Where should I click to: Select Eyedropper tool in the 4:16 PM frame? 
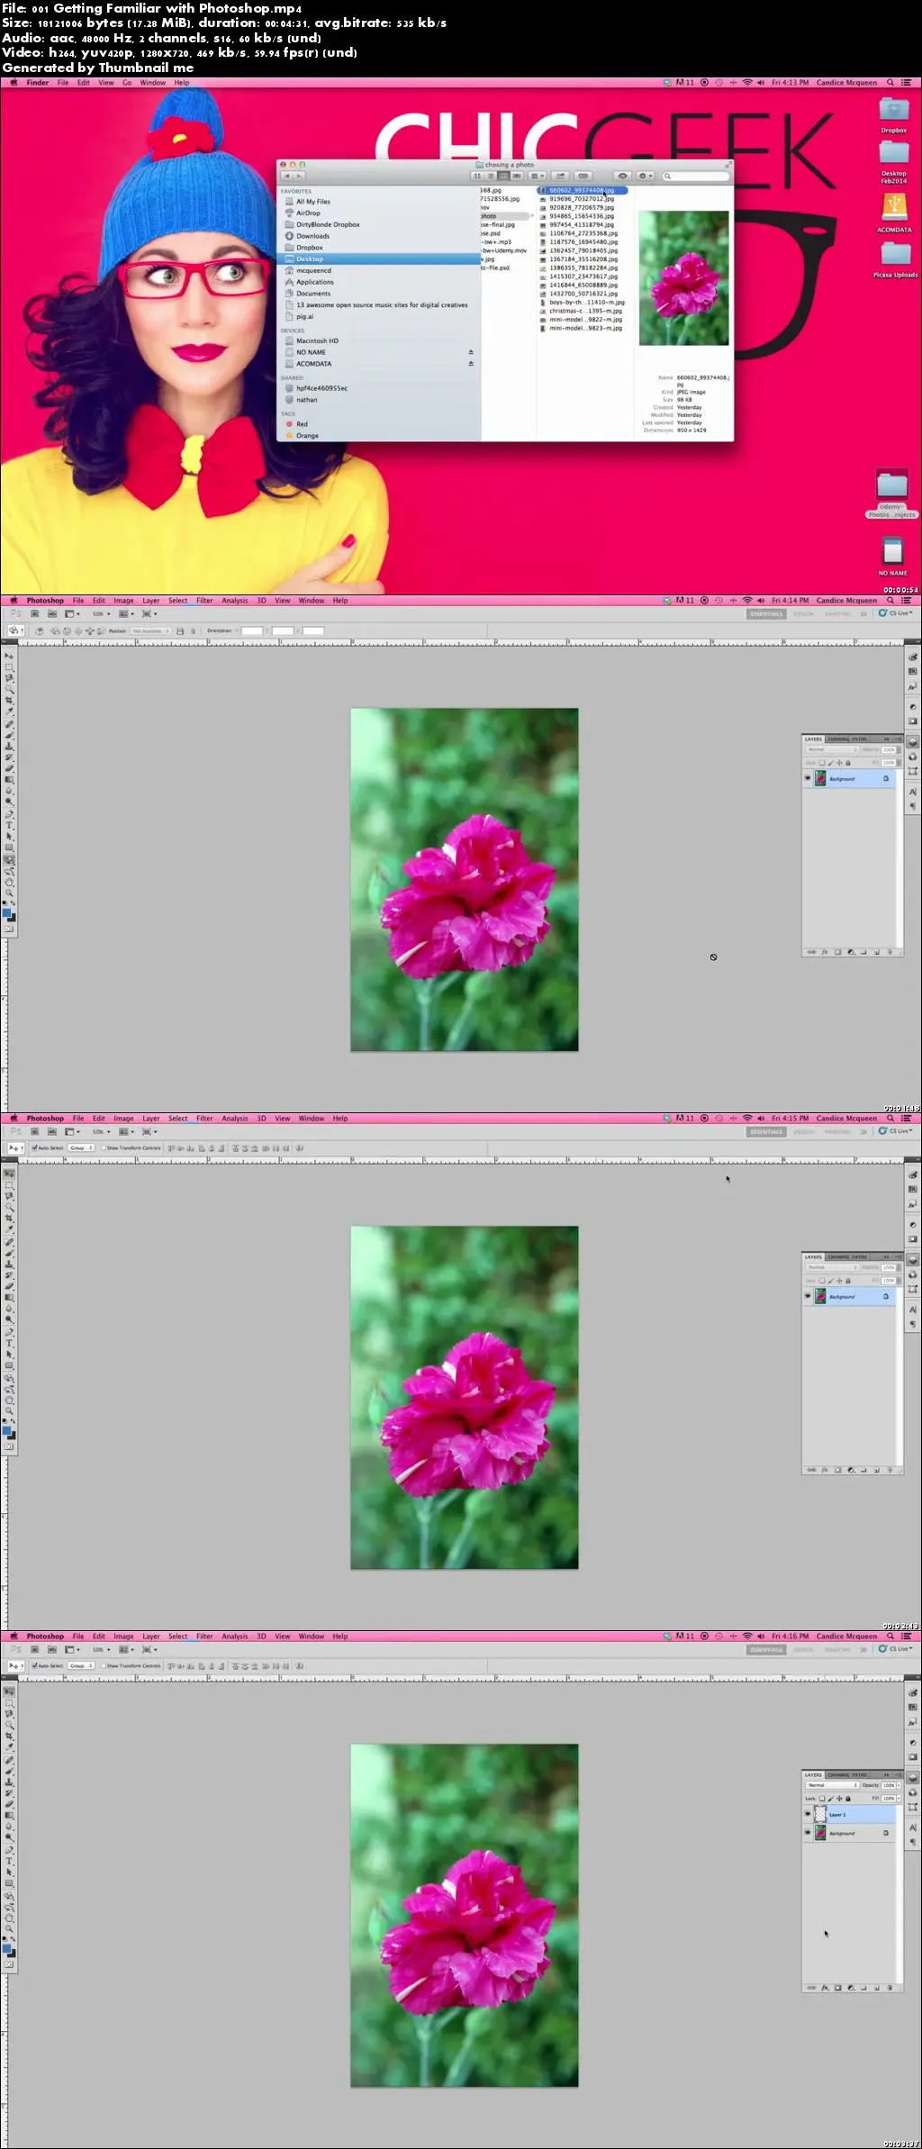point(9,1746)
